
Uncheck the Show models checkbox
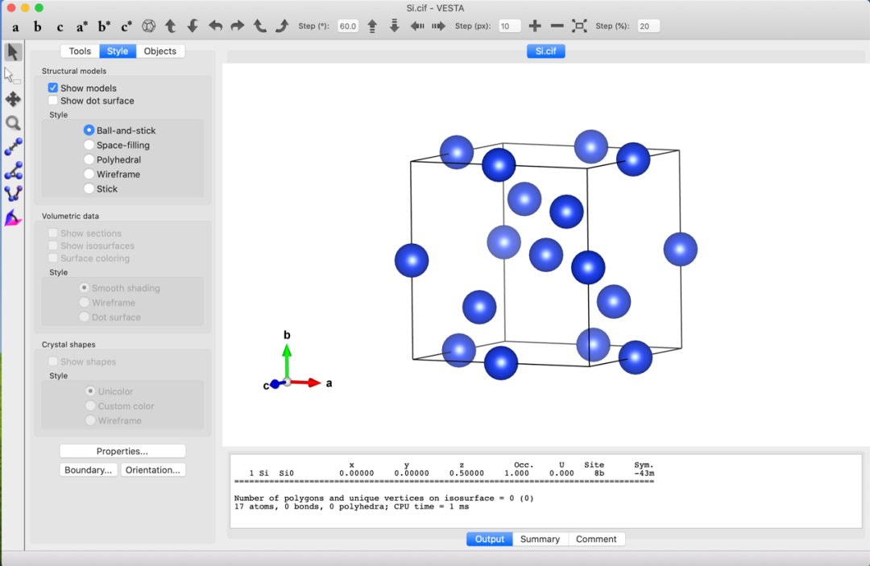click(x=52, y=88)
